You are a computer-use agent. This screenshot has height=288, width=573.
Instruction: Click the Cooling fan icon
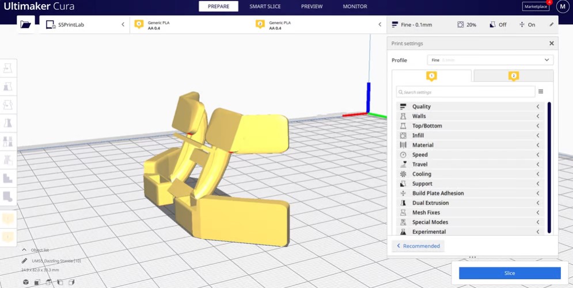[403, 174]
